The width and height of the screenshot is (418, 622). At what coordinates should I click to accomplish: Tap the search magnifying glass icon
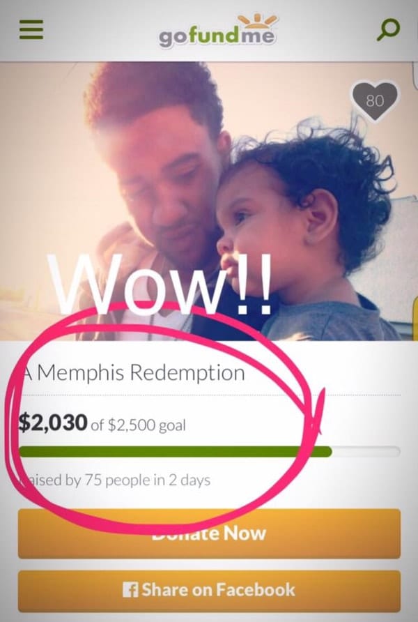coord(388,30)
